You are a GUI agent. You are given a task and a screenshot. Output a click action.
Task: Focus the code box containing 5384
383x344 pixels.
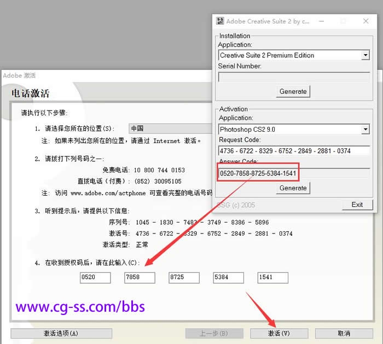(228, 278)
